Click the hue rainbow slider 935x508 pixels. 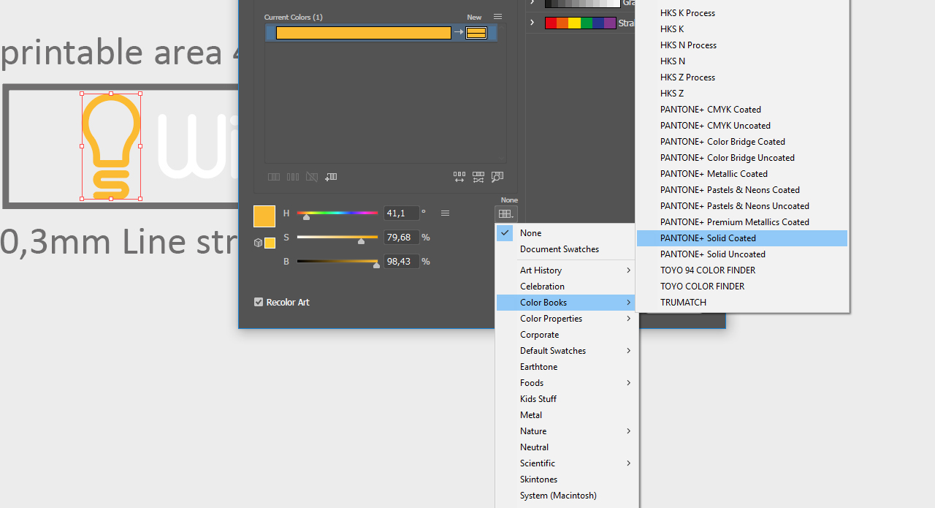click(x=337, y=213)
